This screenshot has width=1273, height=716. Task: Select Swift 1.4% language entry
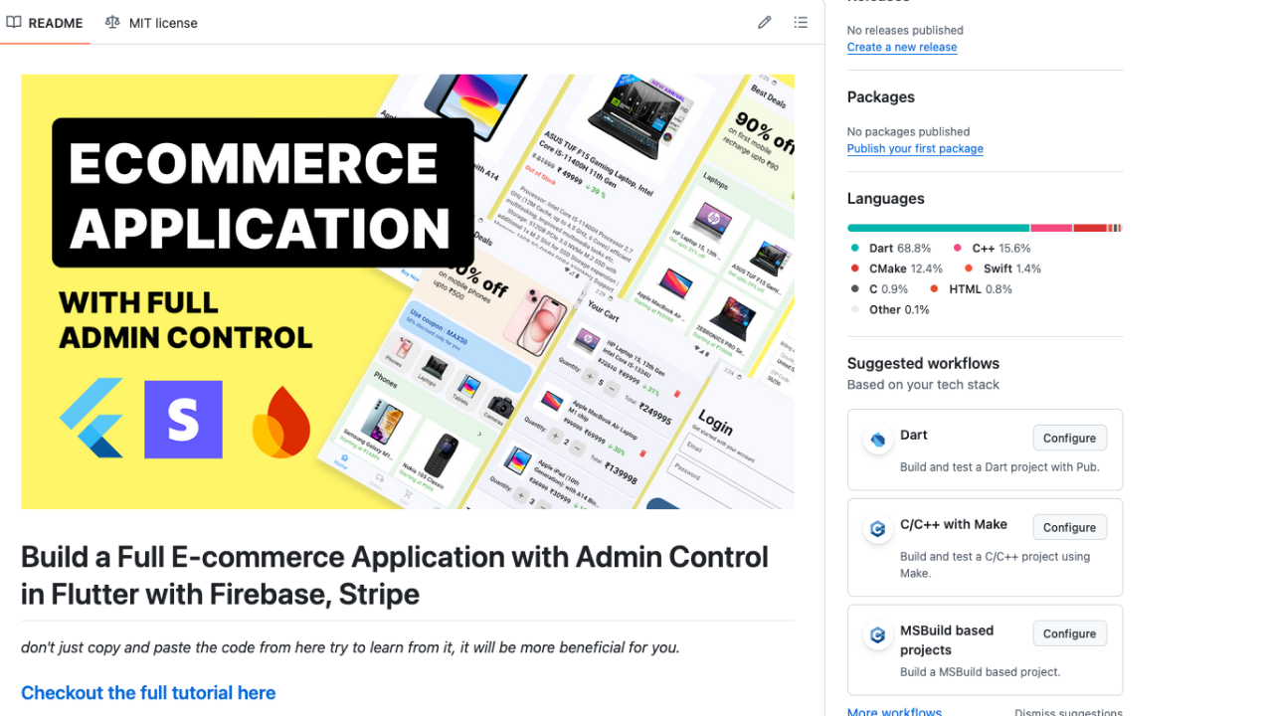click(x=1002, y=268)
